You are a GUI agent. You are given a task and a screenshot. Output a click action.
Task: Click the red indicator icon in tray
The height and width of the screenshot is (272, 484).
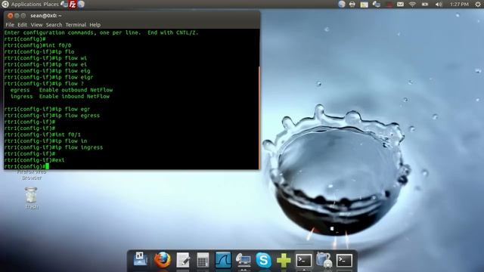pos(389,5)
